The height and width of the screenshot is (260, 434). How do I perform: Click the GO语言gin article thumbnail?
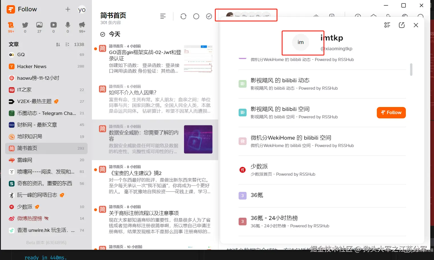pyautogui.click(x=198, y=59)
